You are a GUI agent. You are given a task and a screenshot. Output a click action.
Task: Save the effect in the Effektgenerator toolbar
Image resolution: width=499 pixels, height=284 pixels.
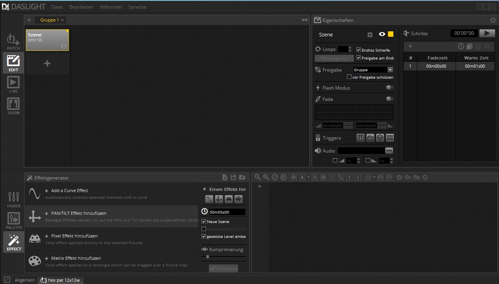233,177
